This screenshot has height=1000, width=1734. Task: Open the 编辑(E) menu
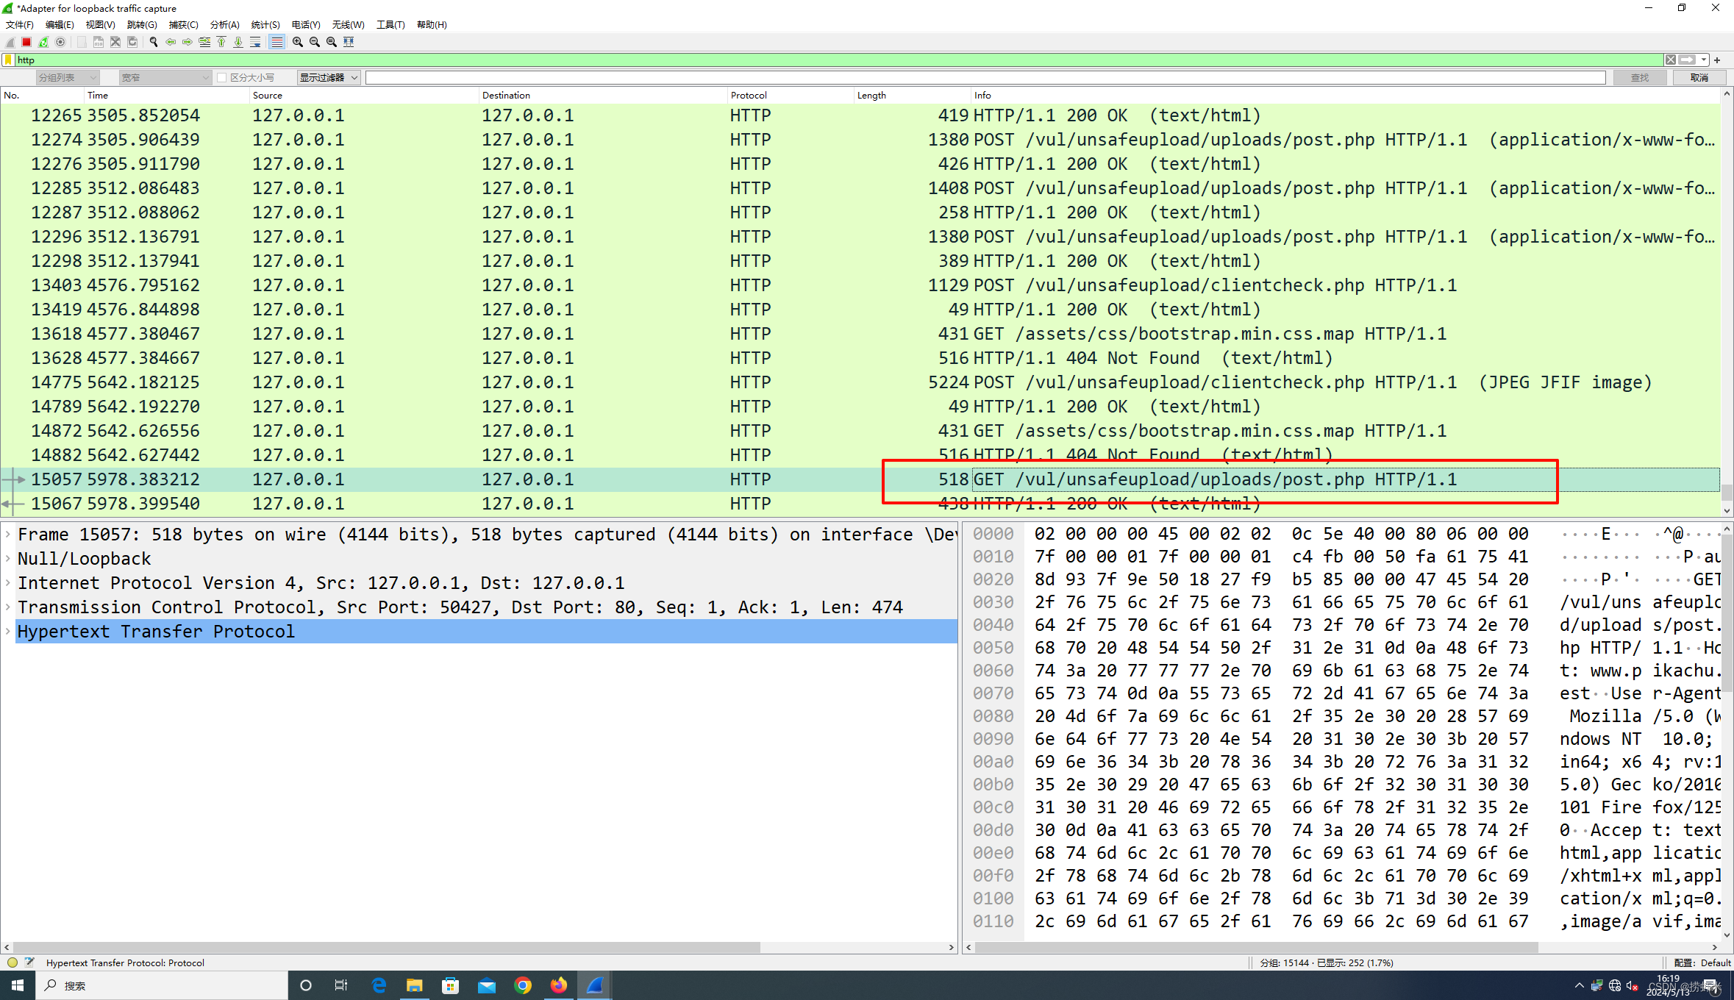click(60, 24)
